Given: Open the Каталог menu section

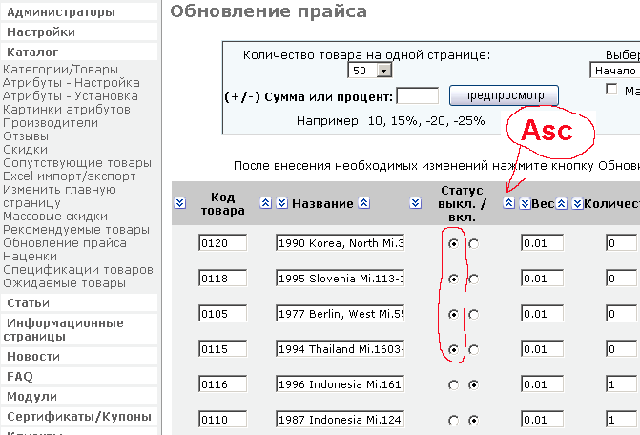Looking at the screenshot, I should 79,52.
